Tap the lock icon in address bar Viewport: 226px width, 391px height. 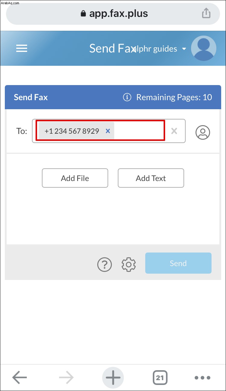coord(83,14)
